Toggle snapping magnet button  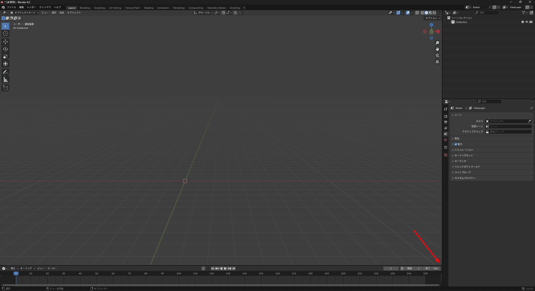224,13
